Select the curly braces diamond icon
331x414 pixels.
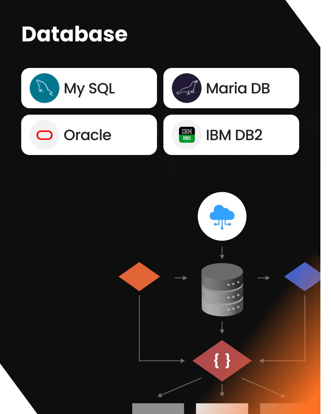point(222,361)
